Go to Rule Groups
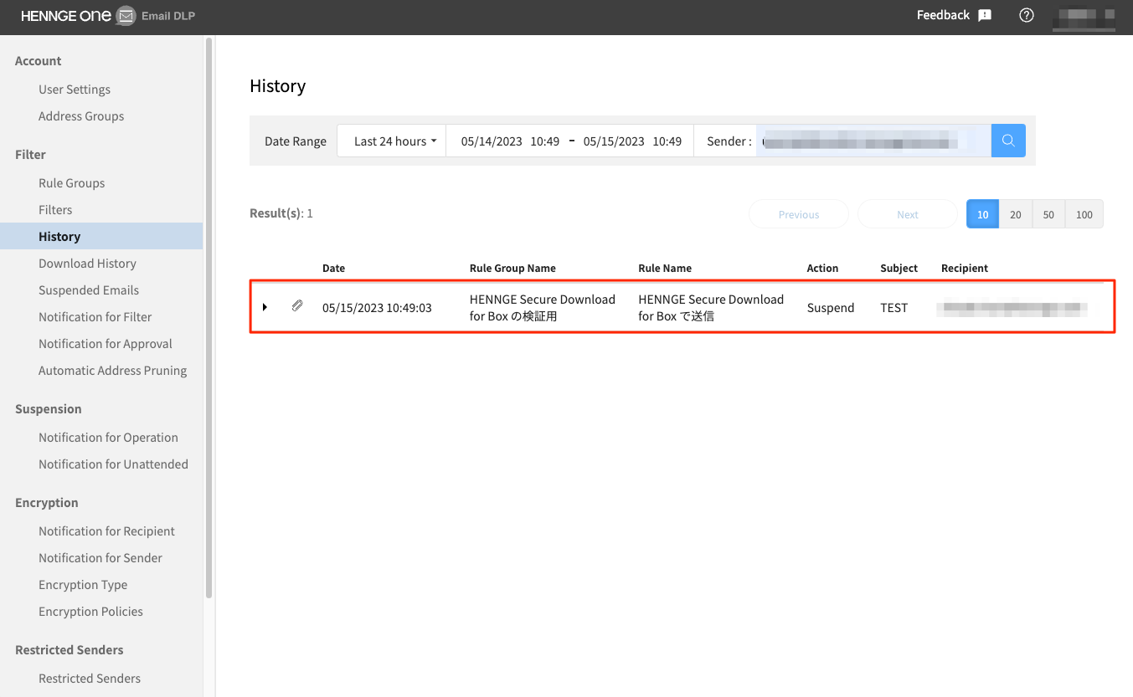The image size is (1133, 697). coord(72,183)
